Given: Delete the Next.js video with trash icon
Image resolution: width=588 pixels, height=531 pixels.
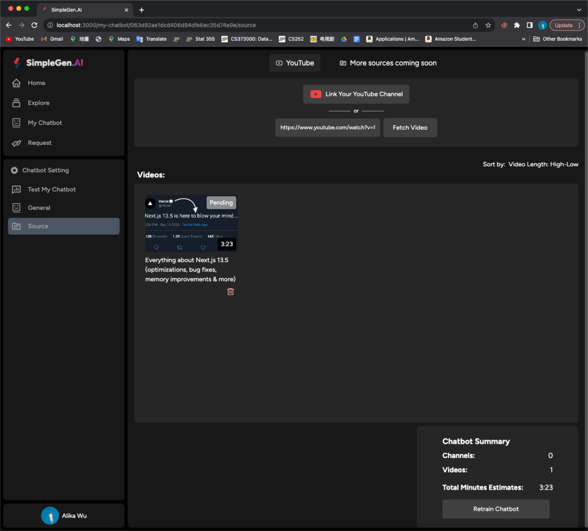Looking at the screenshot, I should (230, 292).
